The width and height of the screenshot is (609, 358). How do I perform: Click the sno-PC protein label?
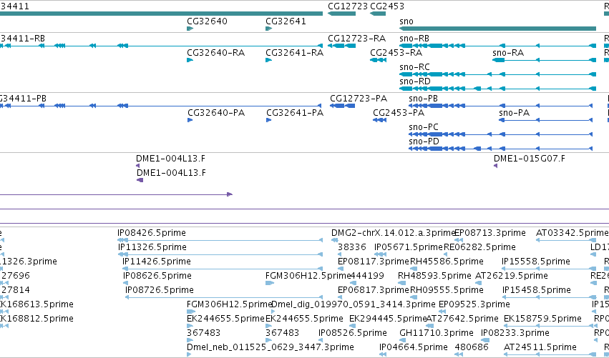click(424, 127)
